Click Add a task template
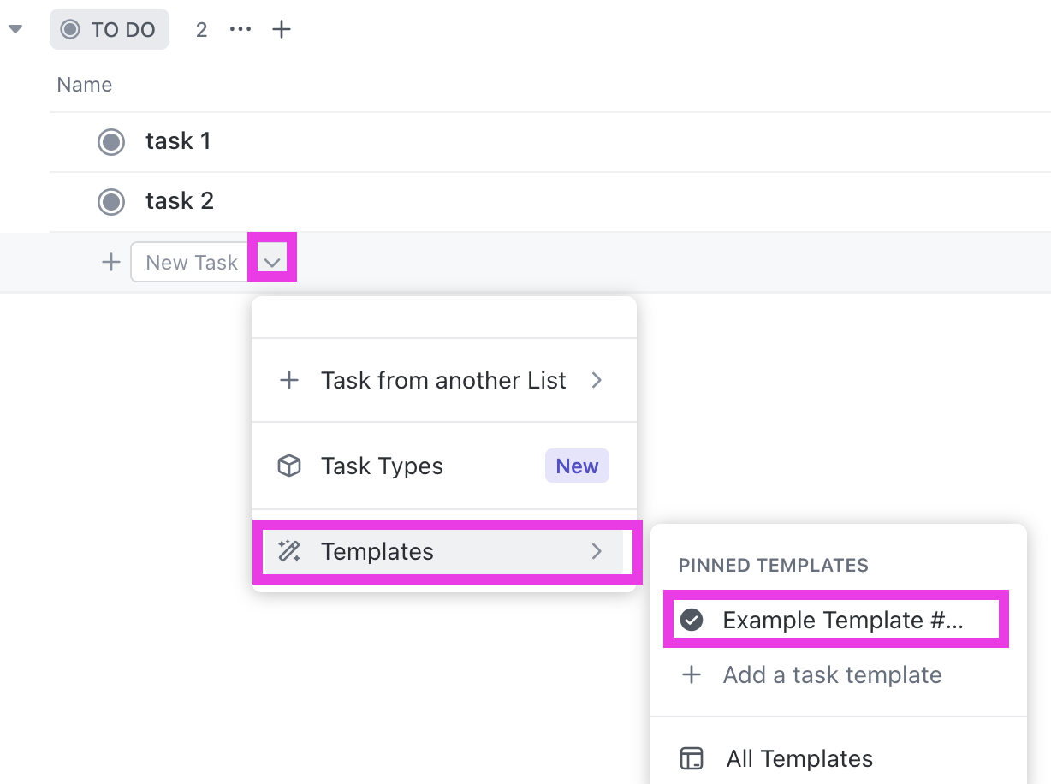Image resolution: width=1051 pixels, height=784 pixels. tap(832, 675)
